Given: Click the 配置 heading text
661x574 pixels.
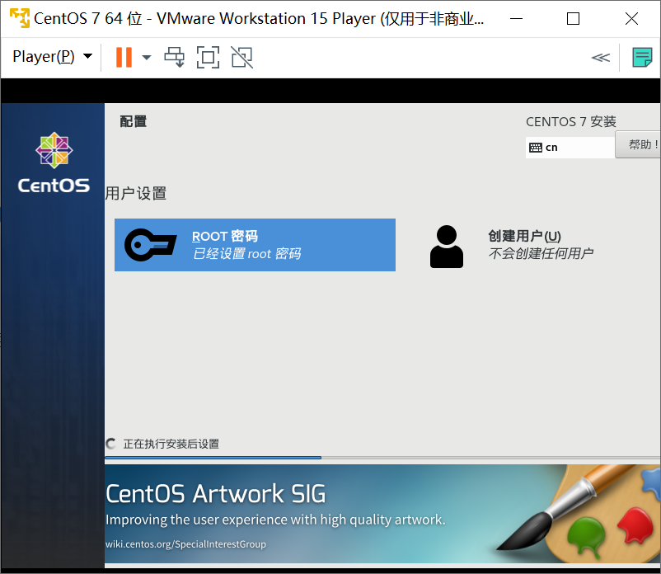Looking at the screenshot, I should point(134,121).
